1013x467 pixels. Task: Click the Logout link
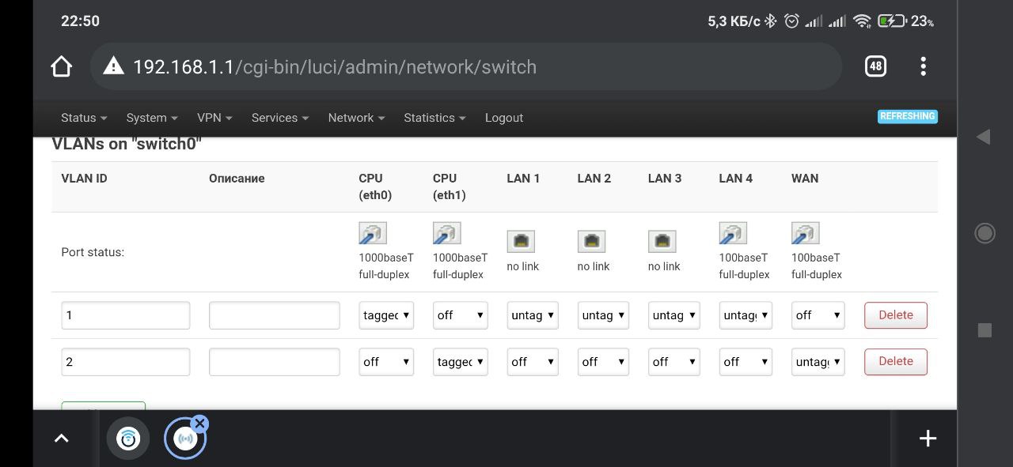tap(504, 118)
